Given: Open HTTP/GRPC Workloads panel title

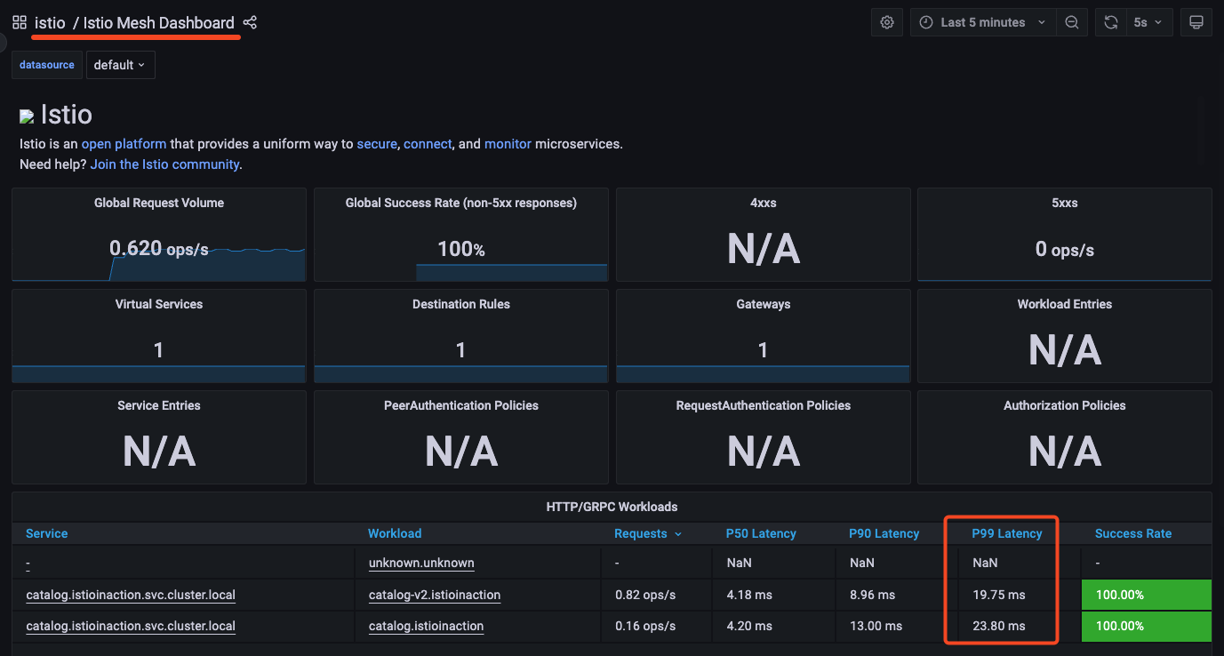Looking at the screenshot, I should [612, 507].
